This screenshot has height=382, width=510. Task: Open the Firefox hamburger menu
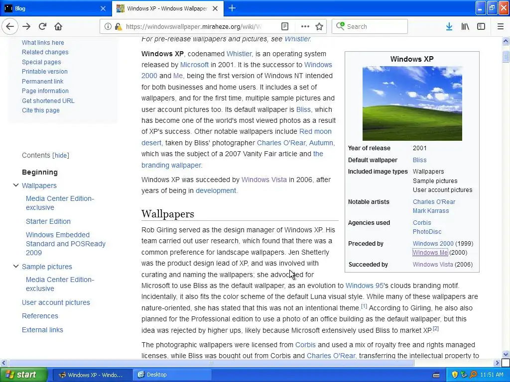(x=501, y=26)
